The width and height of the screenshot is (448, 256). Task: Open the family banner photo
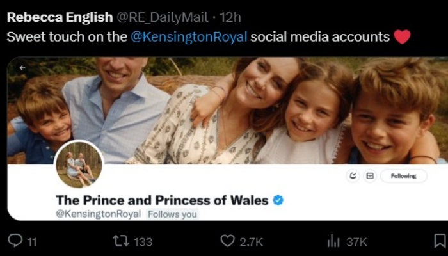tap(256, 109)
